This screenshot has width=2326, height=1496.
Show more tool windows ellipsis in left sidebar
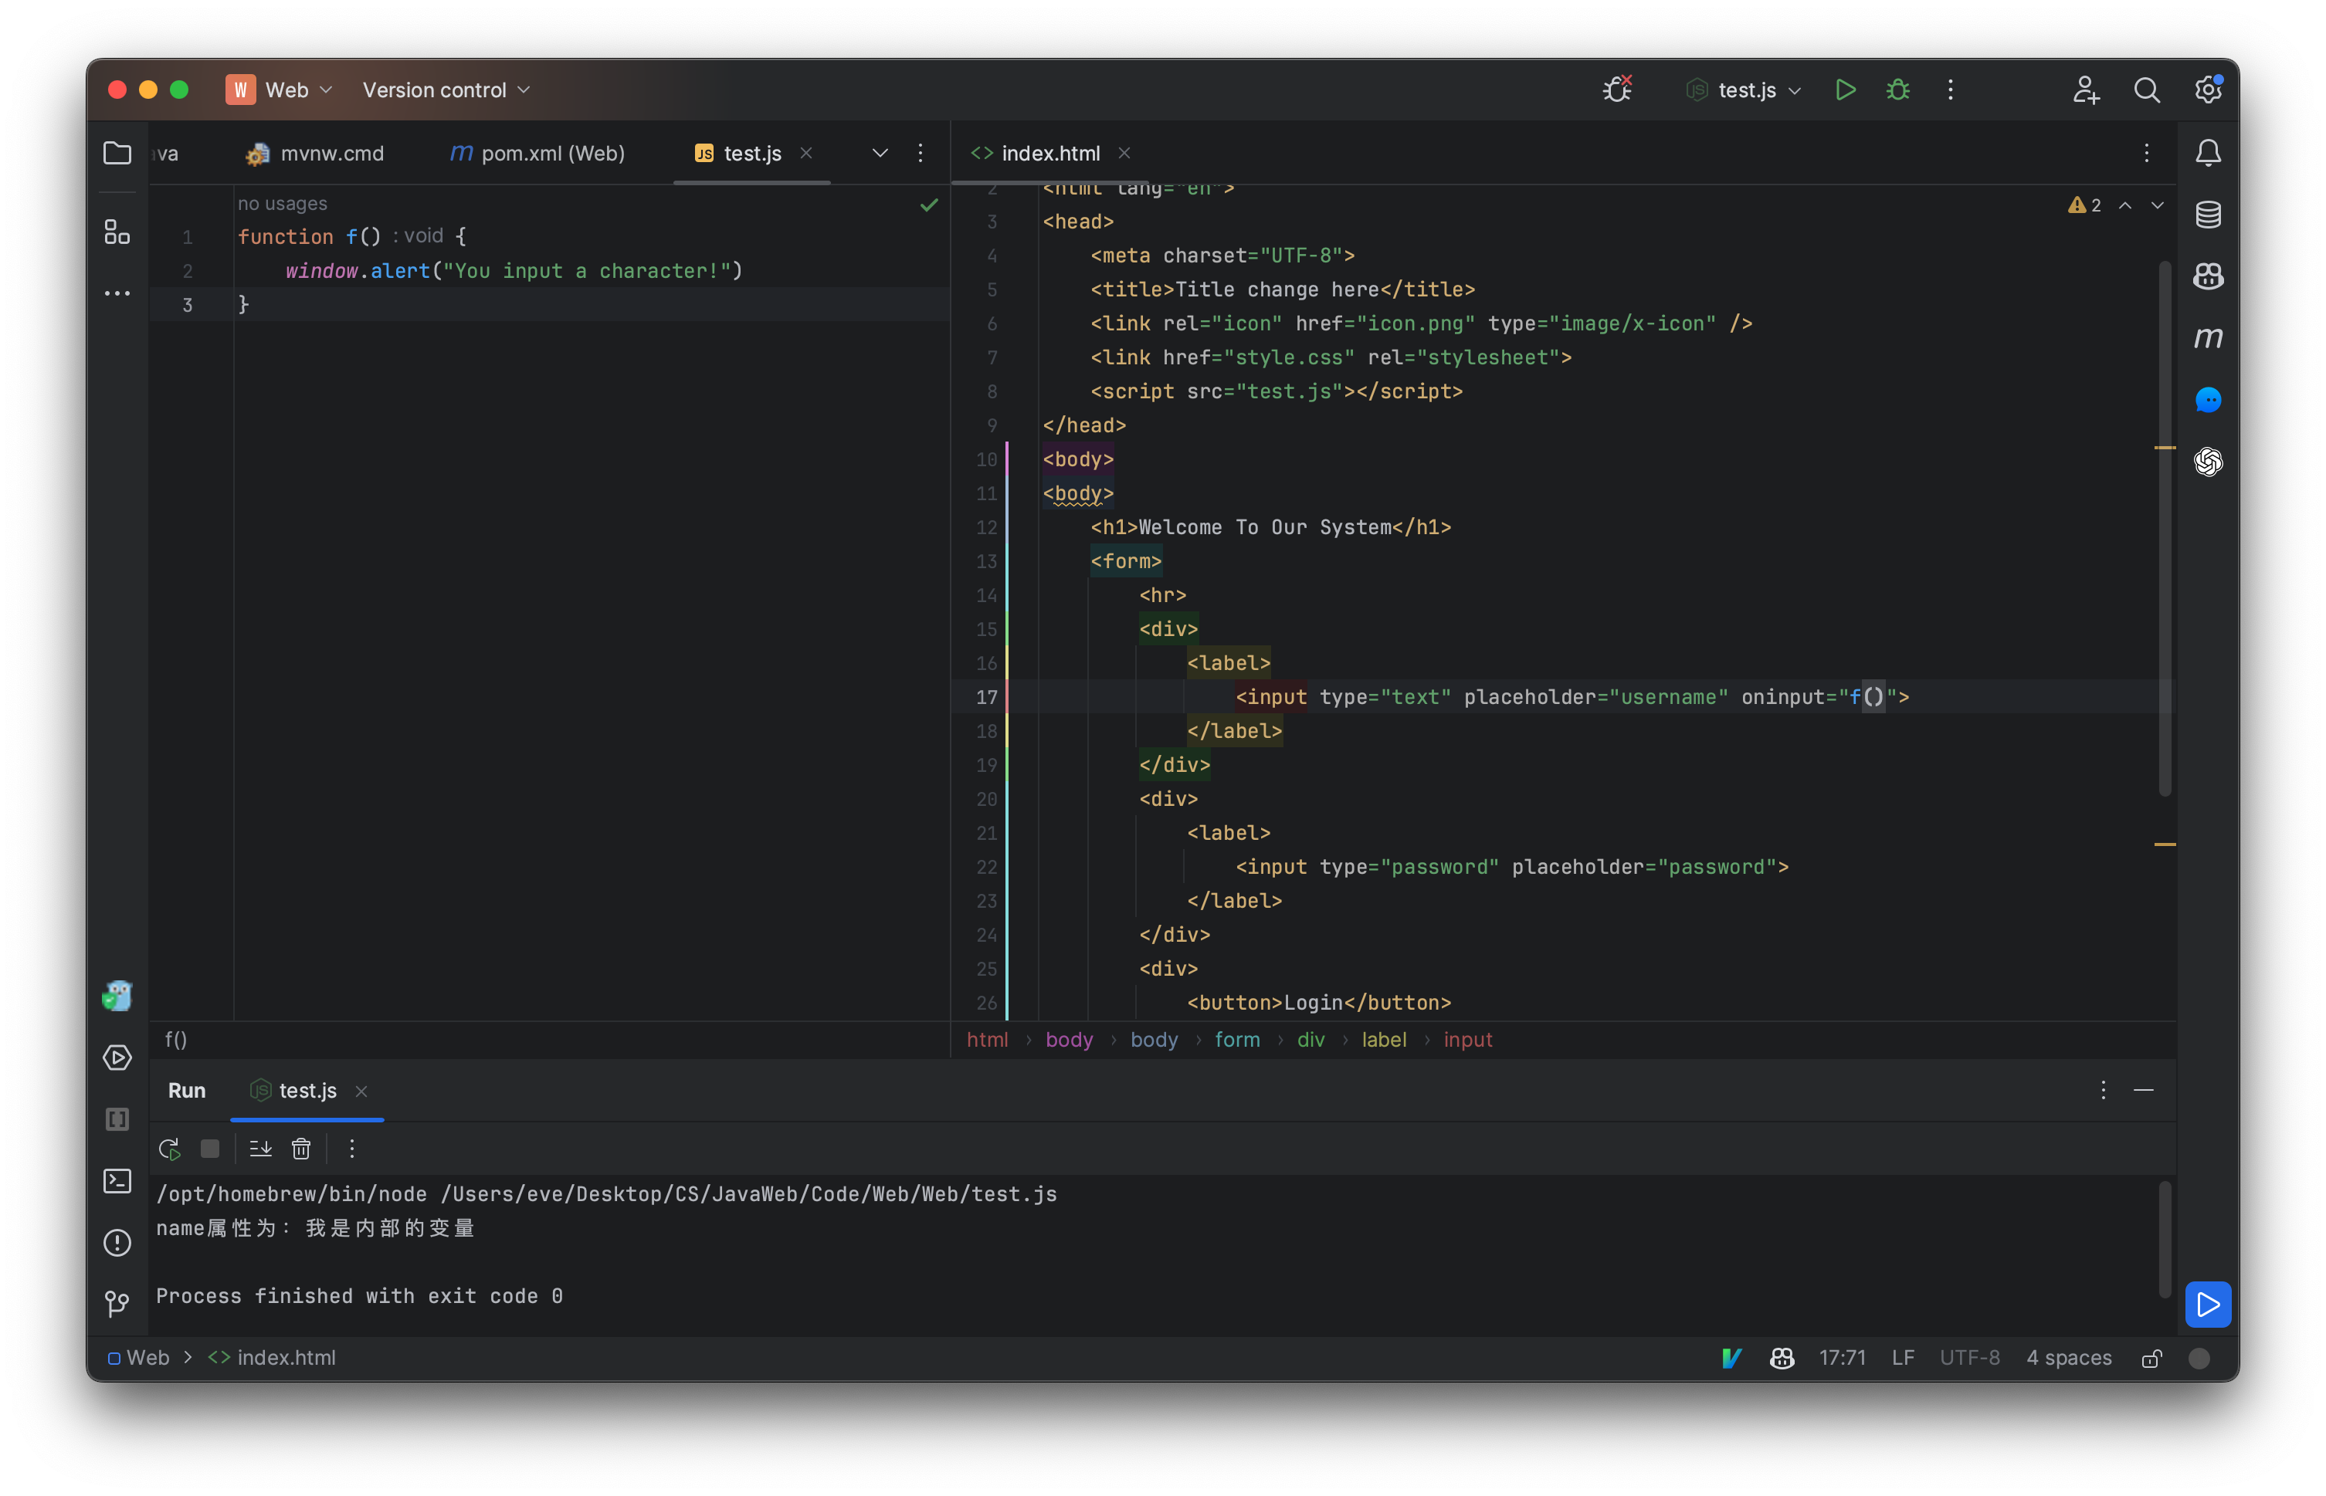click(117, 293)
